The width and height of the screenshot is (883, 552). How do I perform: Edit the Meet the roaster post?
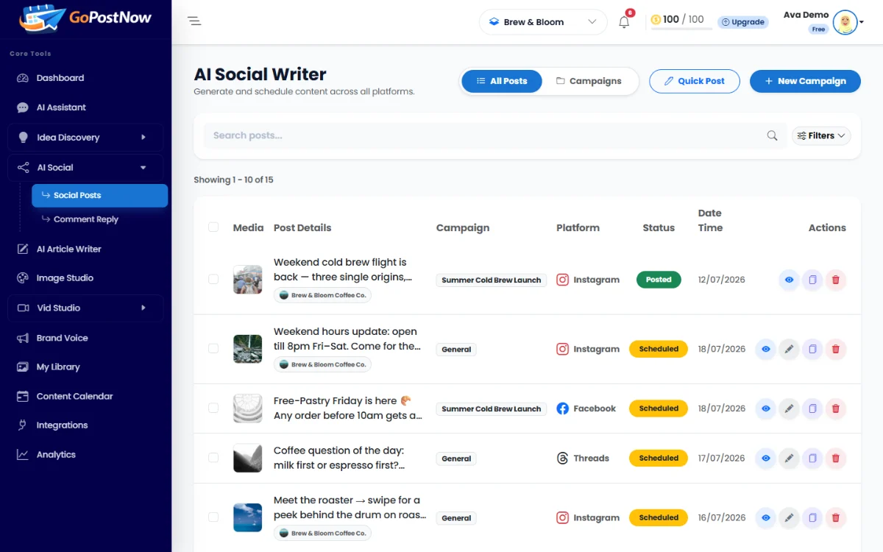pos(789,517)
